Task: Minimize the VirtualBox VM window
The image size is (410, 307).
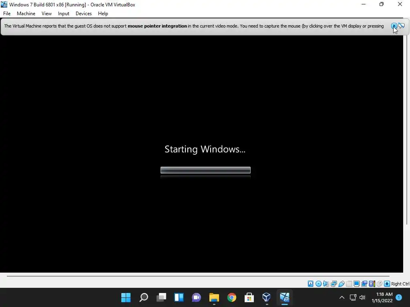Action: pyautogui.click(x=364, y=4)
